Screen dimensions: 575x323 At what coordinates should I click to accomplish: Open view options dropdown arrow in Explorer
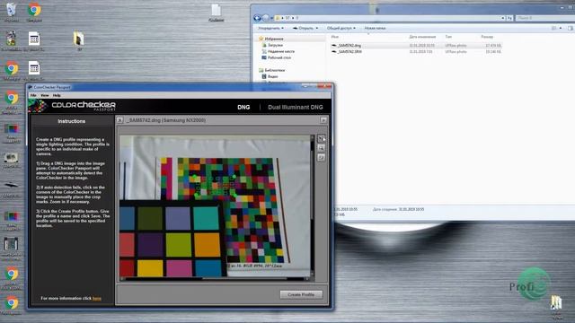point(561,28)
